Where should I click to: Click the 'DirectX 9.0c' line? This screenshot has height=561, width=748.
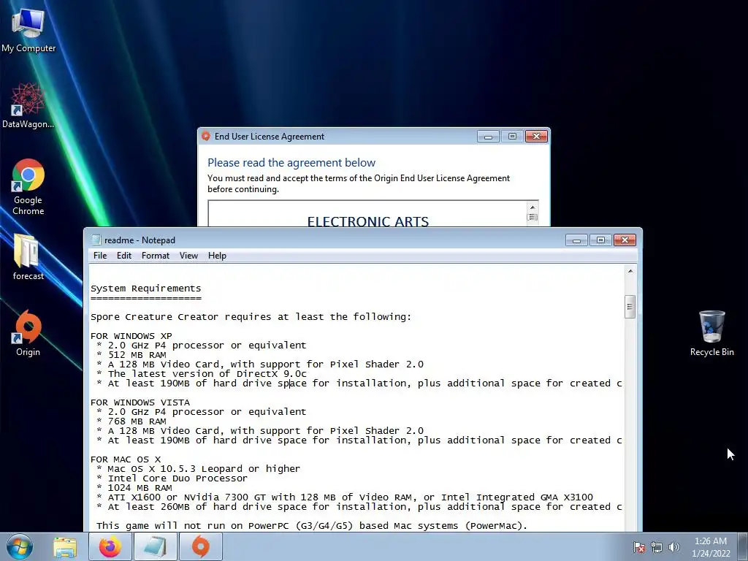(x=202, y=374)
